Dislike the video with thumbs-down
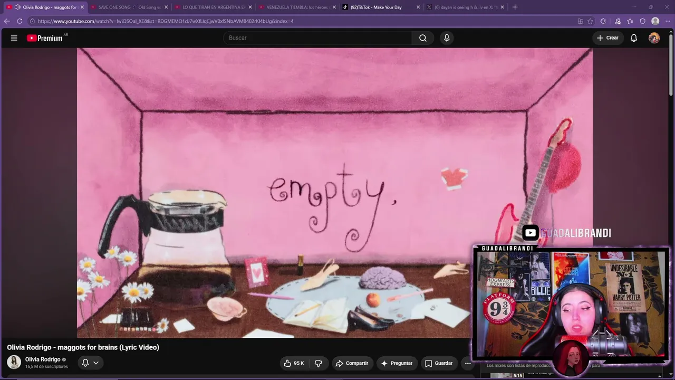The height and width of the screenshot is (380, 675). (x=318, y=363)
